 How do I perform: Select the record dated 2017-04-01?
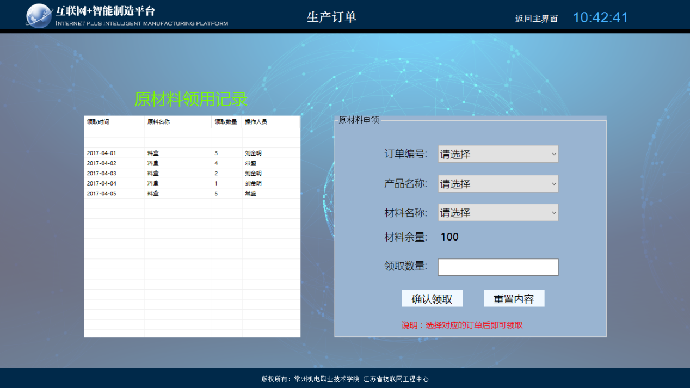click(102, 153)
